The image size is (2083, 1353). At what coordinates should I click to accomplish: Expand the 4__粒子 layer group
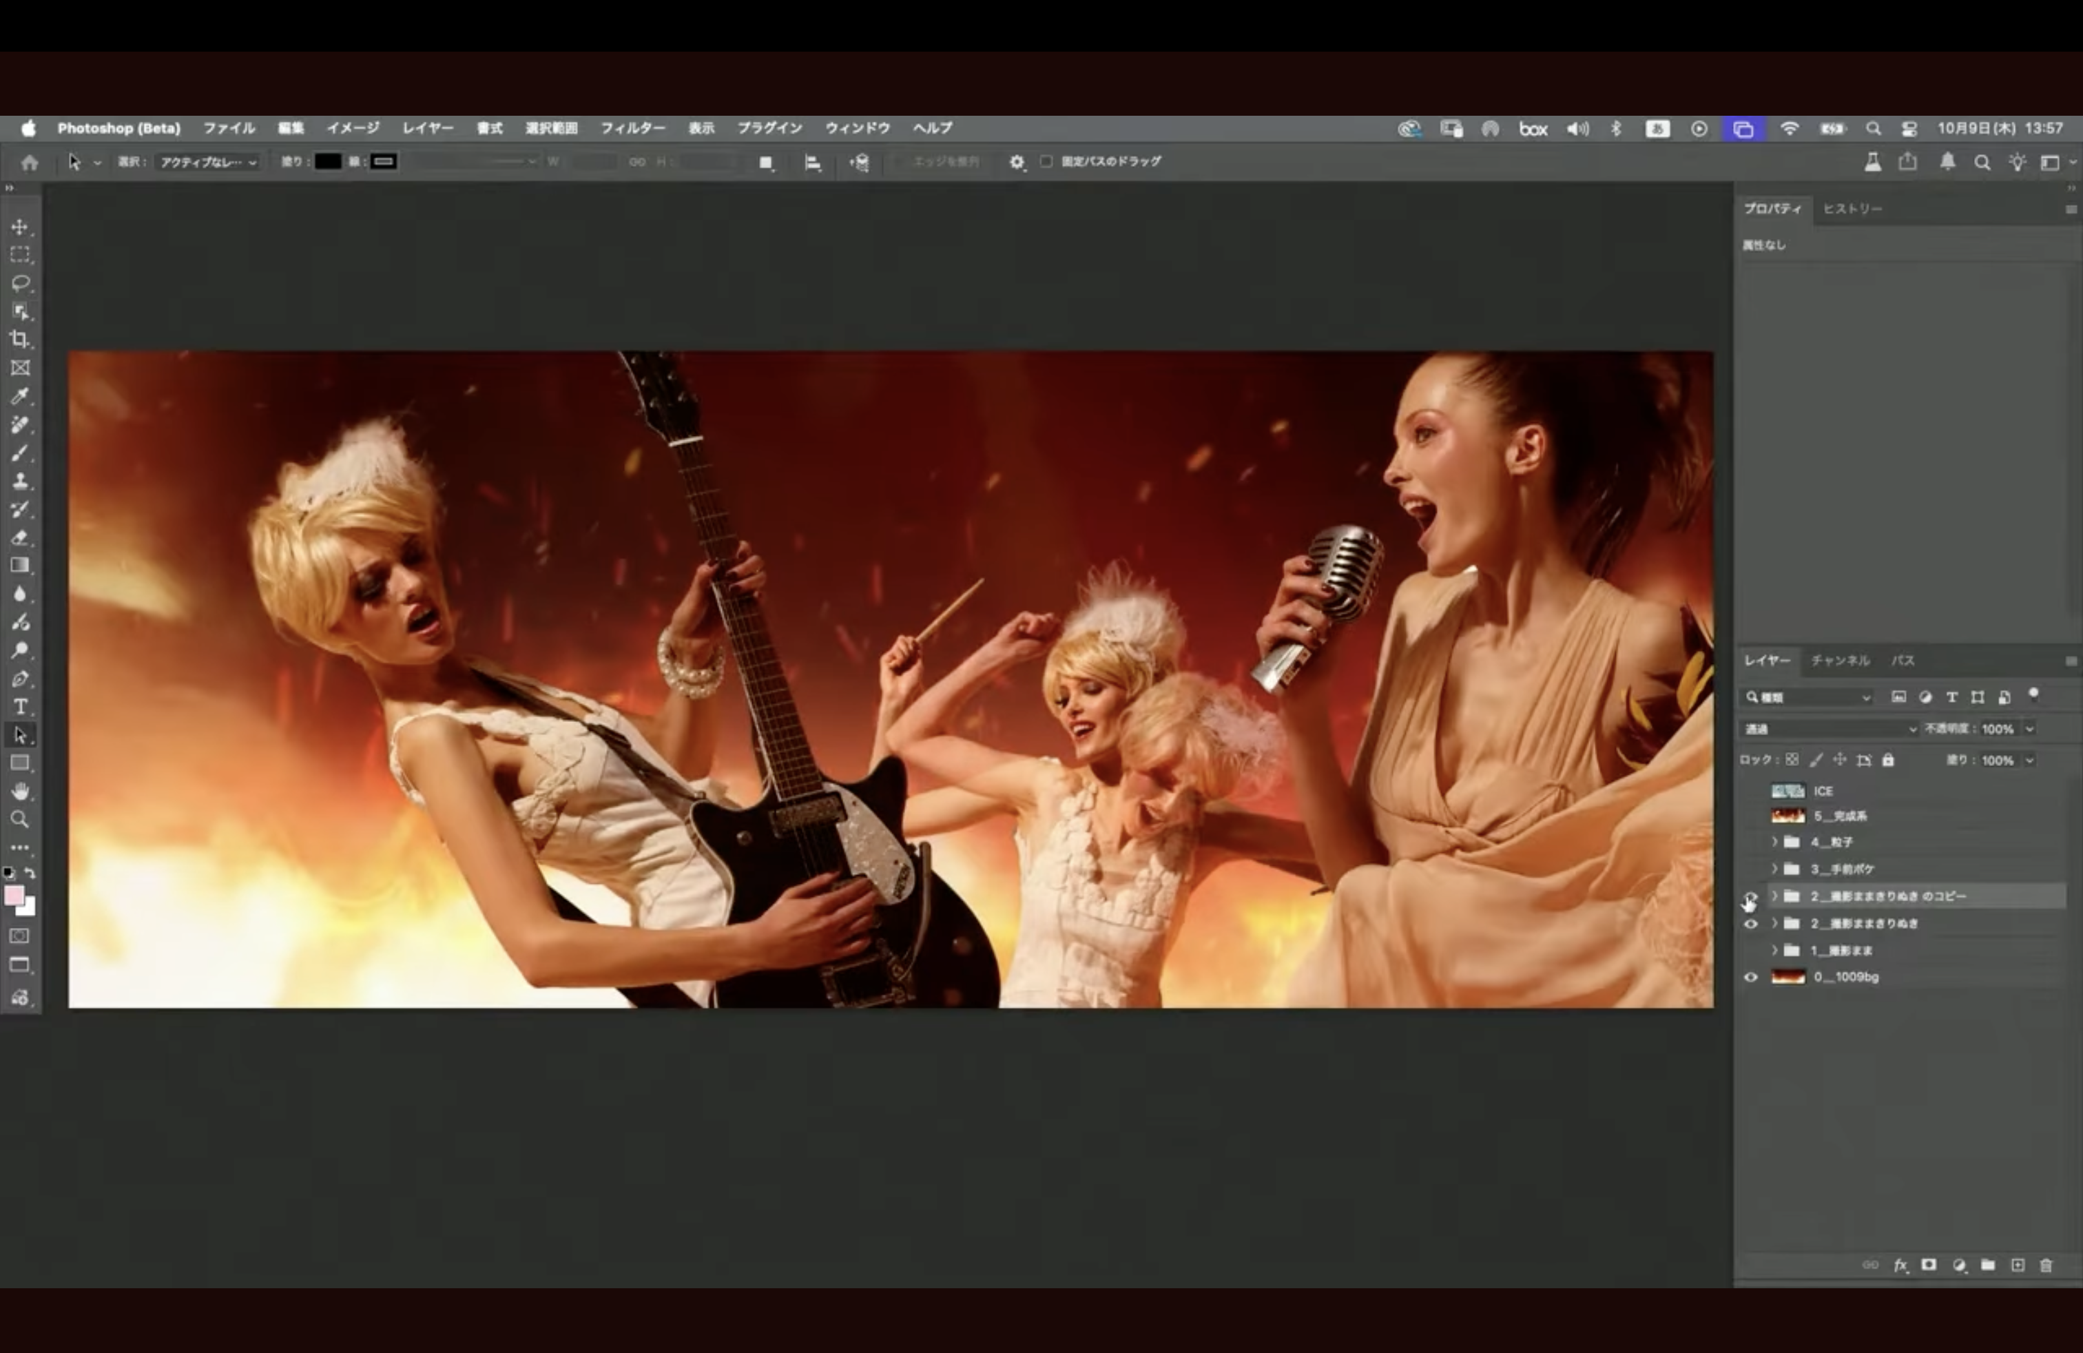point(1774,842)
